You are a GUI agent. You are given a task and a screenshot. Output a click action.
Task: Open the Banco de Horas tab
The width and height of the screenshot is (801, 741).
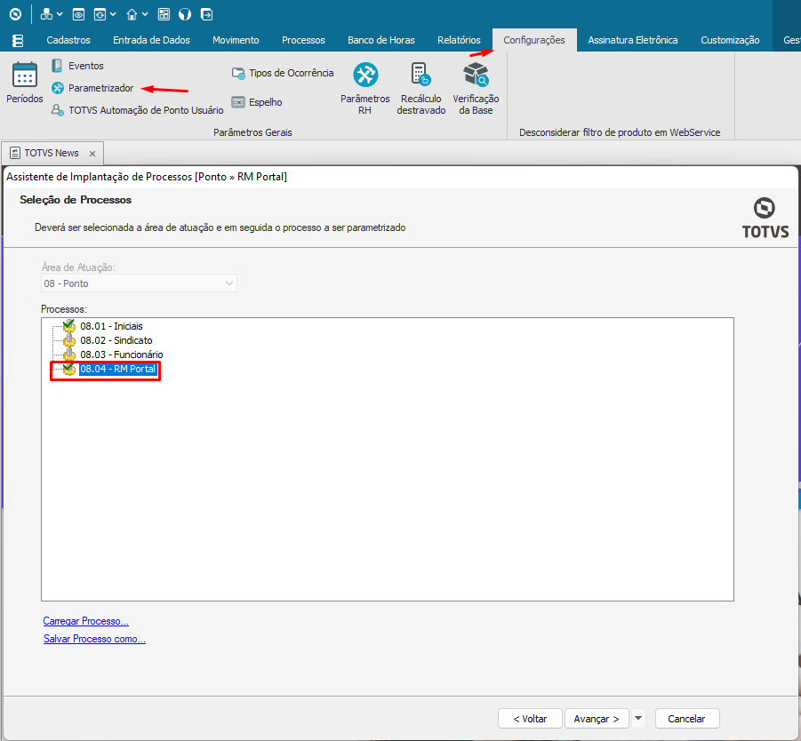click(x=381, y=40)
